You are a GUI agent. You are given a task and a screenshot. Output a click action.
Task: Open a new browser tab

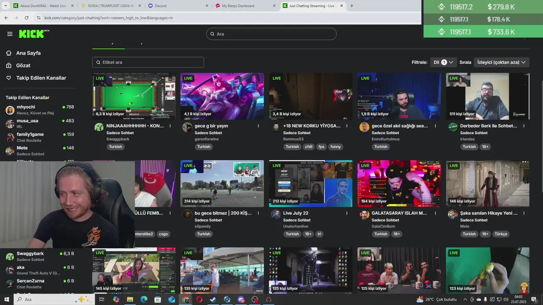(352, 6)
